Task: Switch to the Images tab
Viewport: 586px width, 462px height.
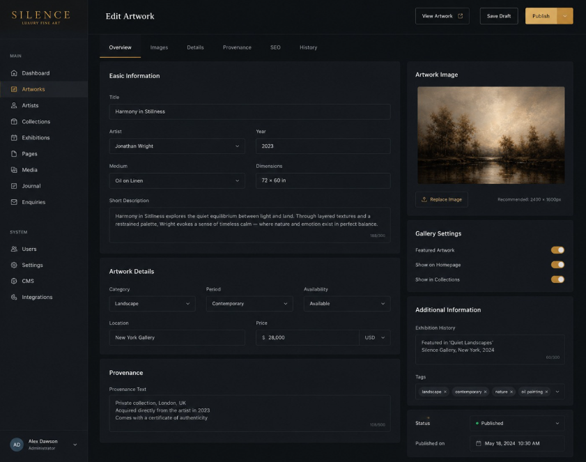Action: pyautogui.click(x=159, y=47)
